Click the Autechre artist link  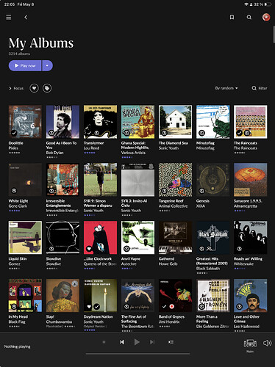(x=129, y=264)
